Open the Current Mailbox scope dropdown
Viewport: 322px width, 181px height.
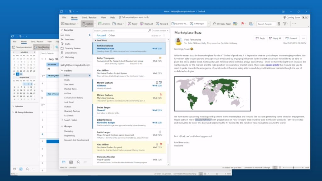161,30
